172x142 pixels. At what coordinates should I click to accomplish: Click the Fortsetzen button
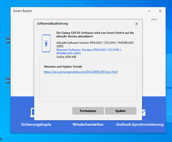88,111
